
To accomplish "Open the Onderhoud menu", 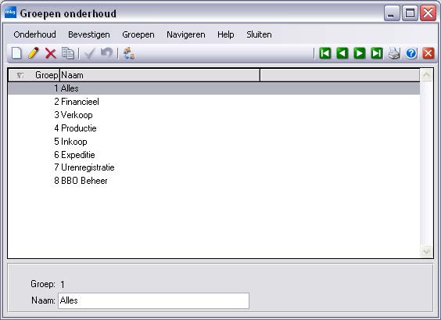I will tap(34, 34).
